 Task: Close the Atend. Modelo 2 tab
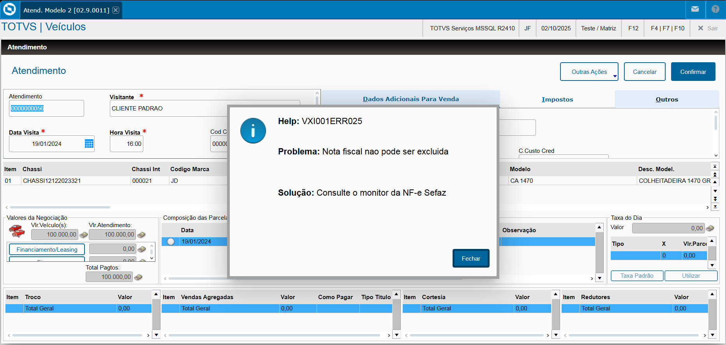[116, 10]
